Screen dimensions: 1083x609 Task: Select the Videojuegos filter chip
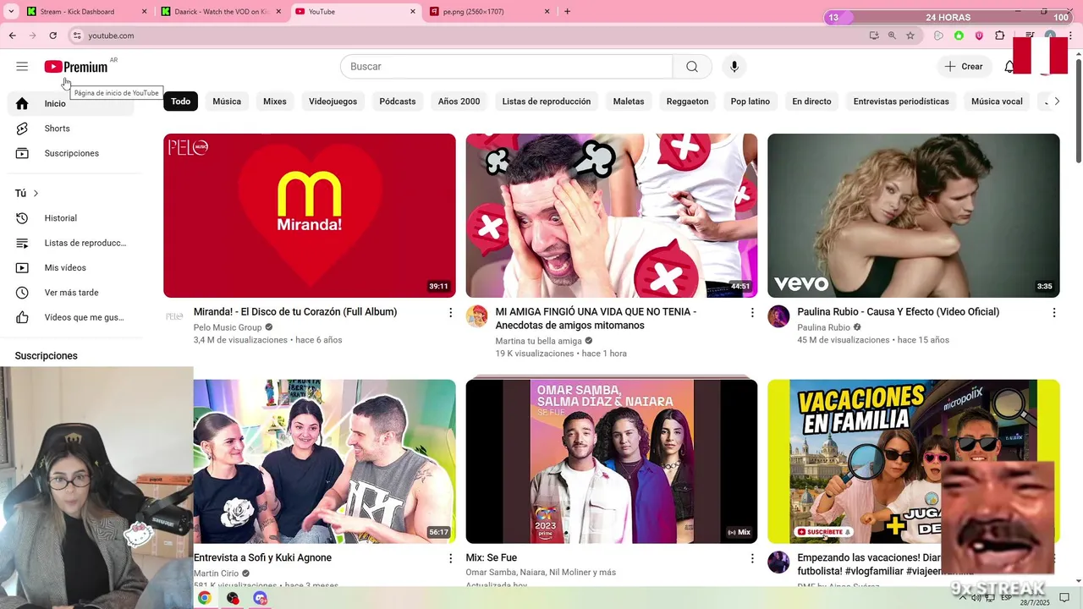click(333, 101)
